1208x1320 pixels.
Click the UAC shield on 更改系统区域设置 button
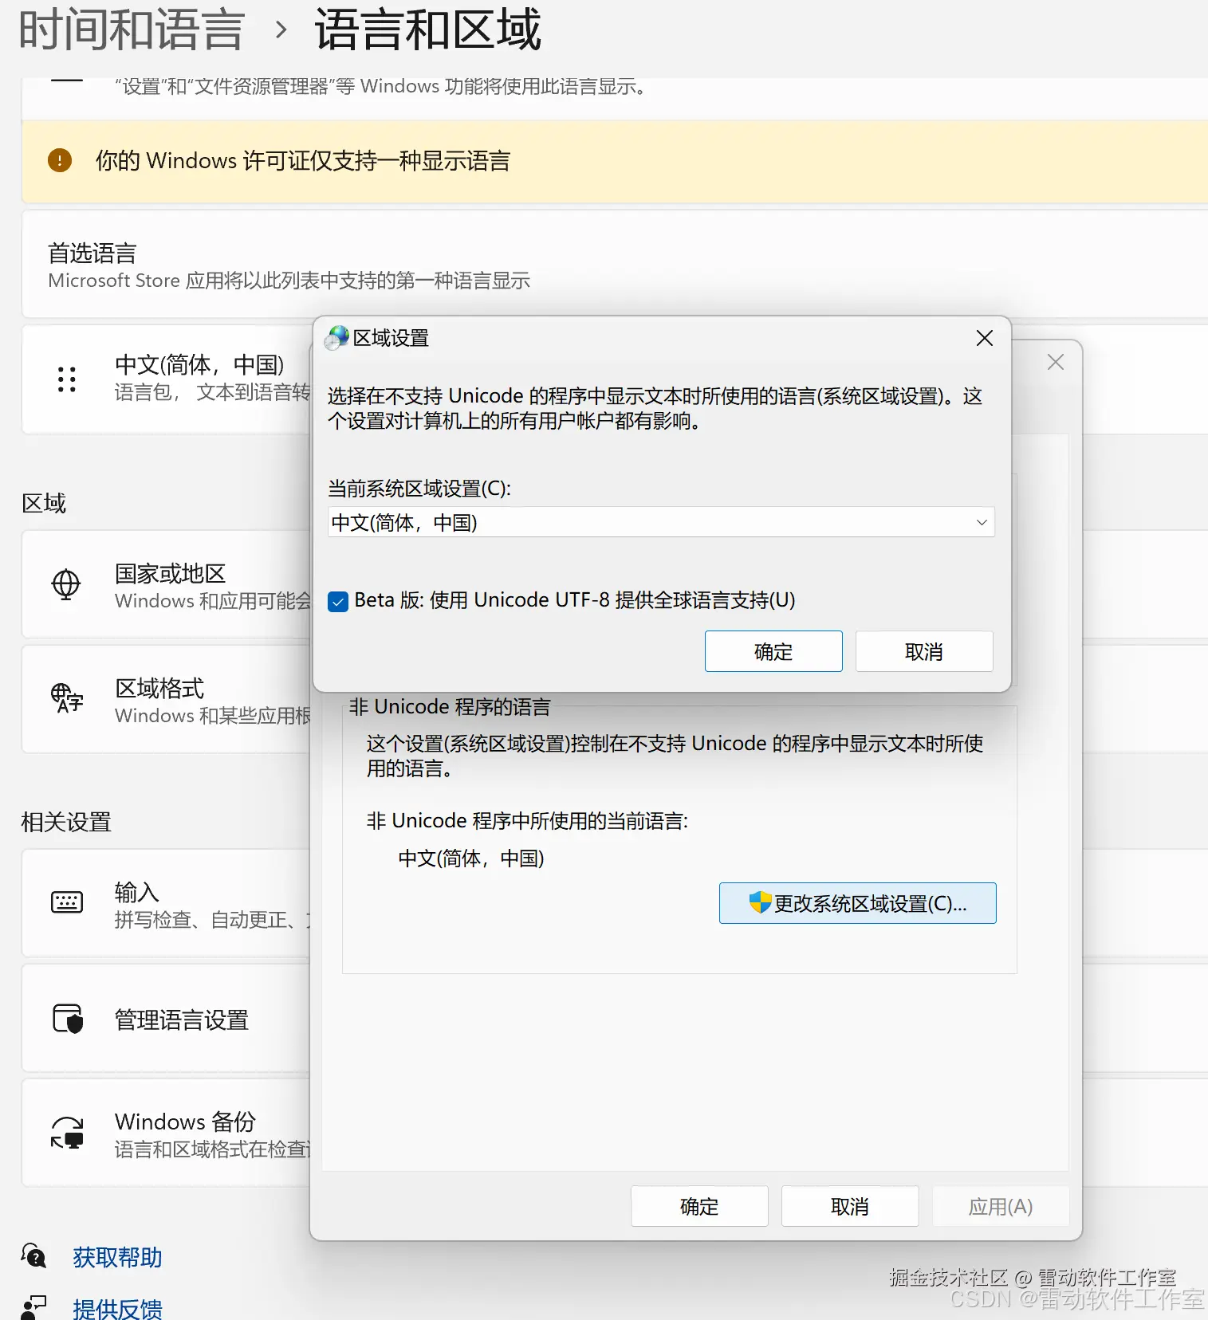point(760,903)
